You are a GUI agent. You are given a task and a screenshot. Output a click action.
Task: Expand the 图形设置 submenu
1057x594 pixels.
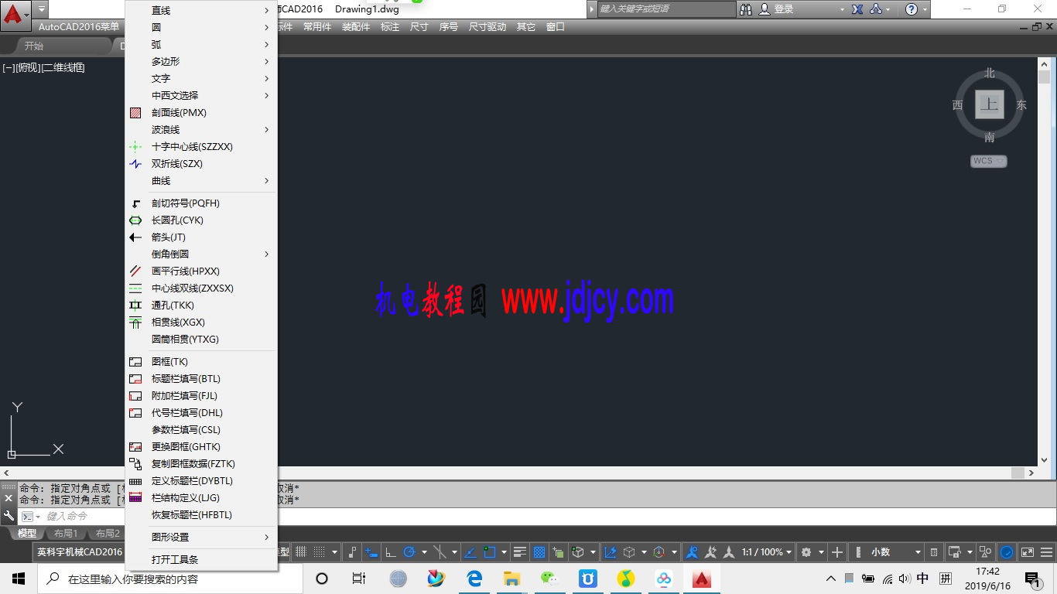(x=201, y=537)
